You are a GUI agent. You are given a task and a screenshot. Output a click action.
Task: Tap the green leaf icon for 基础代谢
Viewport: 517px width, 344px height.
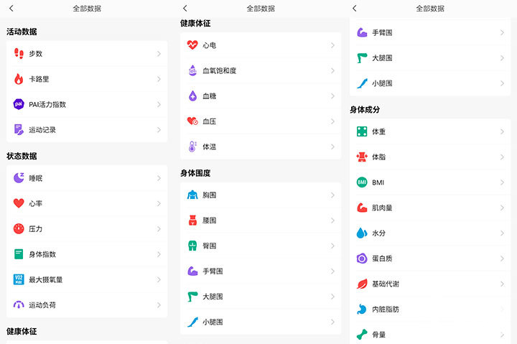[362, 284]
